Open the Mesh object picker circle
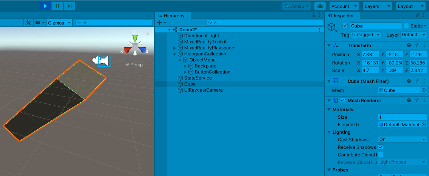This screenshot has width=429, height=176. click(x=424, y=90)
